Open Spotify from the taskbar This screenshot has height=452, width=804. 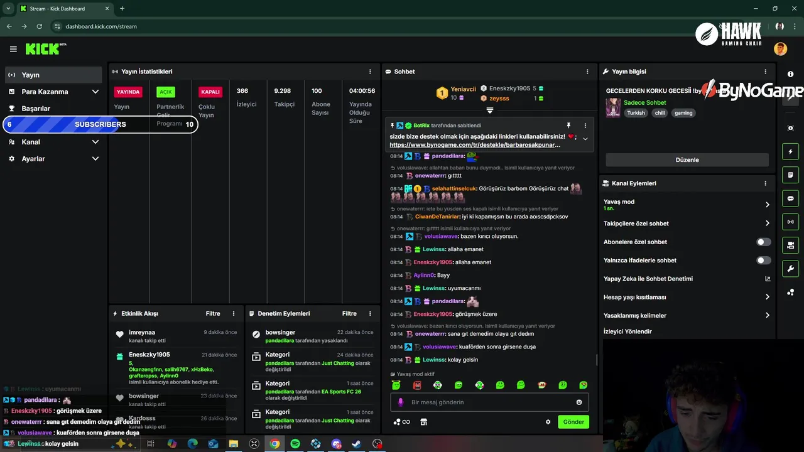[x=295, y=444]
